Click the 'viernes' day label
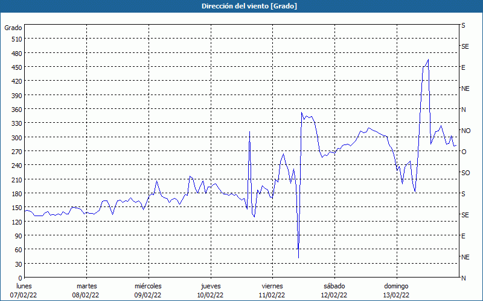Image resolution: width=483 pixels, height=301 pixels. (272, 287)
